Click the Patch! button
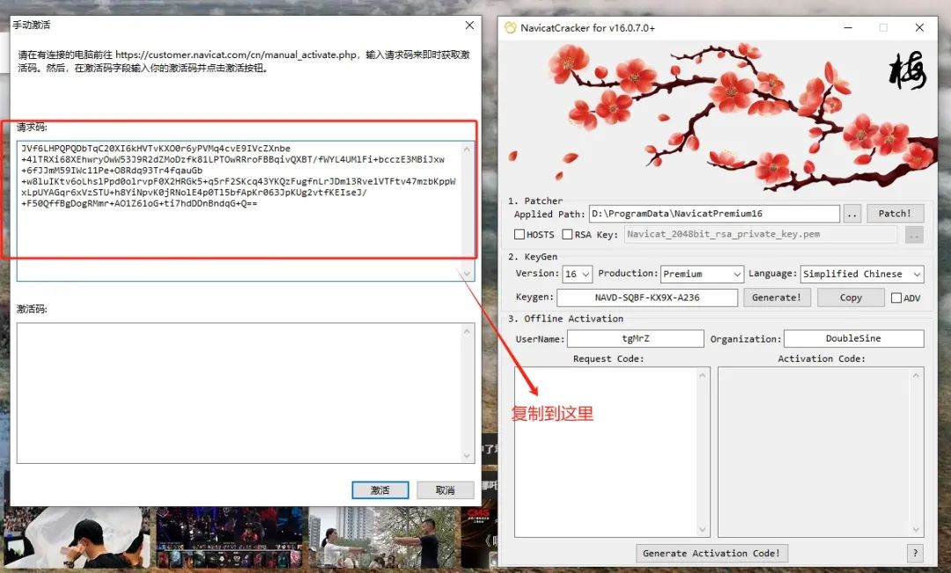Image resolution: width=951 pixels, height=573 pixels. (895, 213)
